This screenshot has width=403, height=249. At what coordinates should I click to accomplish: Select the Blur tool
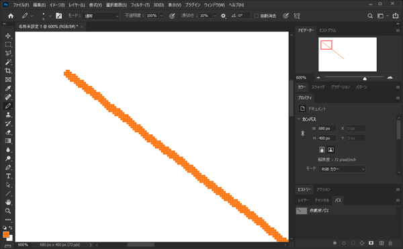coord(8,150)
